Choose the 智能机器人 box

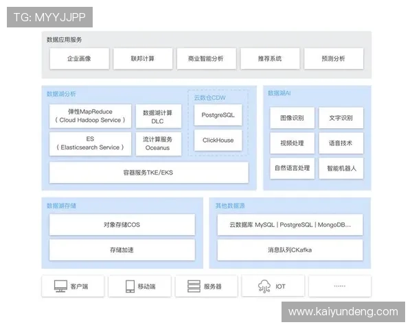341,168
